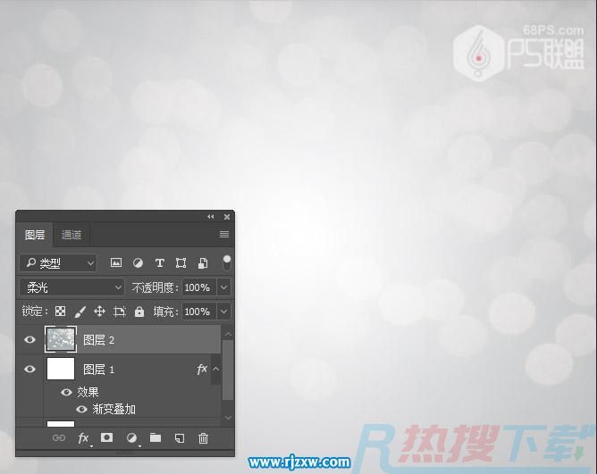This screenshot has width=597, height=474.
Task: Click the 渐变叠加 gradient overlay label
Action: click(x=114, y=410)
